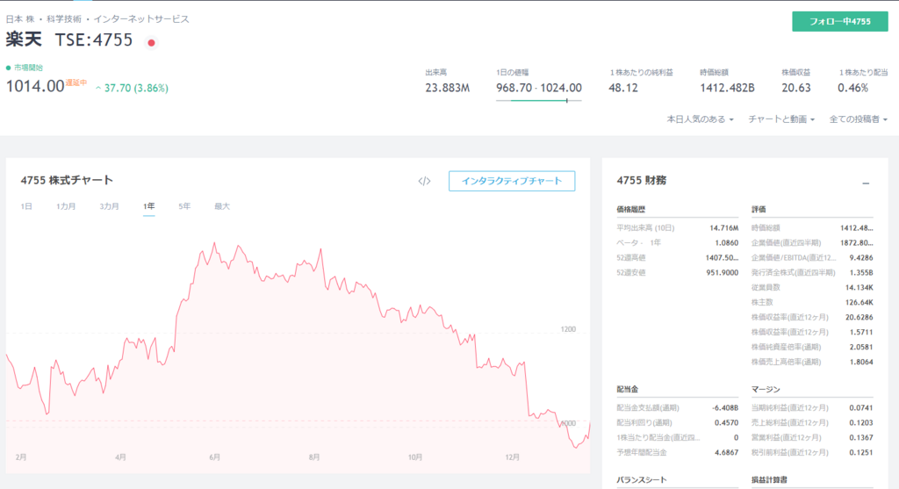Click the 時価総額 value 1412.482B

tap(727, 88)
